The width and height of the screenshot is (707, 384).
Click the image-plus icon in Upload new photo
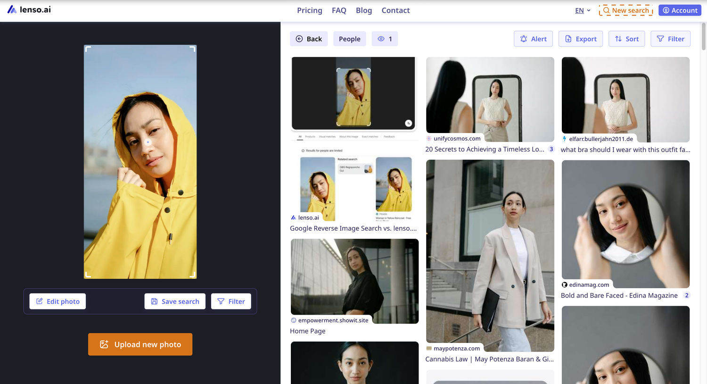(104, 344)
